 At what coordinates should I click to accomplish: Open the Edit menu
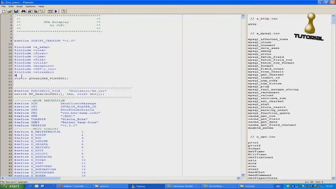click(11, 6)
